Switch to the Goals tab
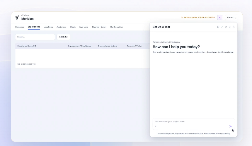Screen dimensions: 252x146 [73, 27]
